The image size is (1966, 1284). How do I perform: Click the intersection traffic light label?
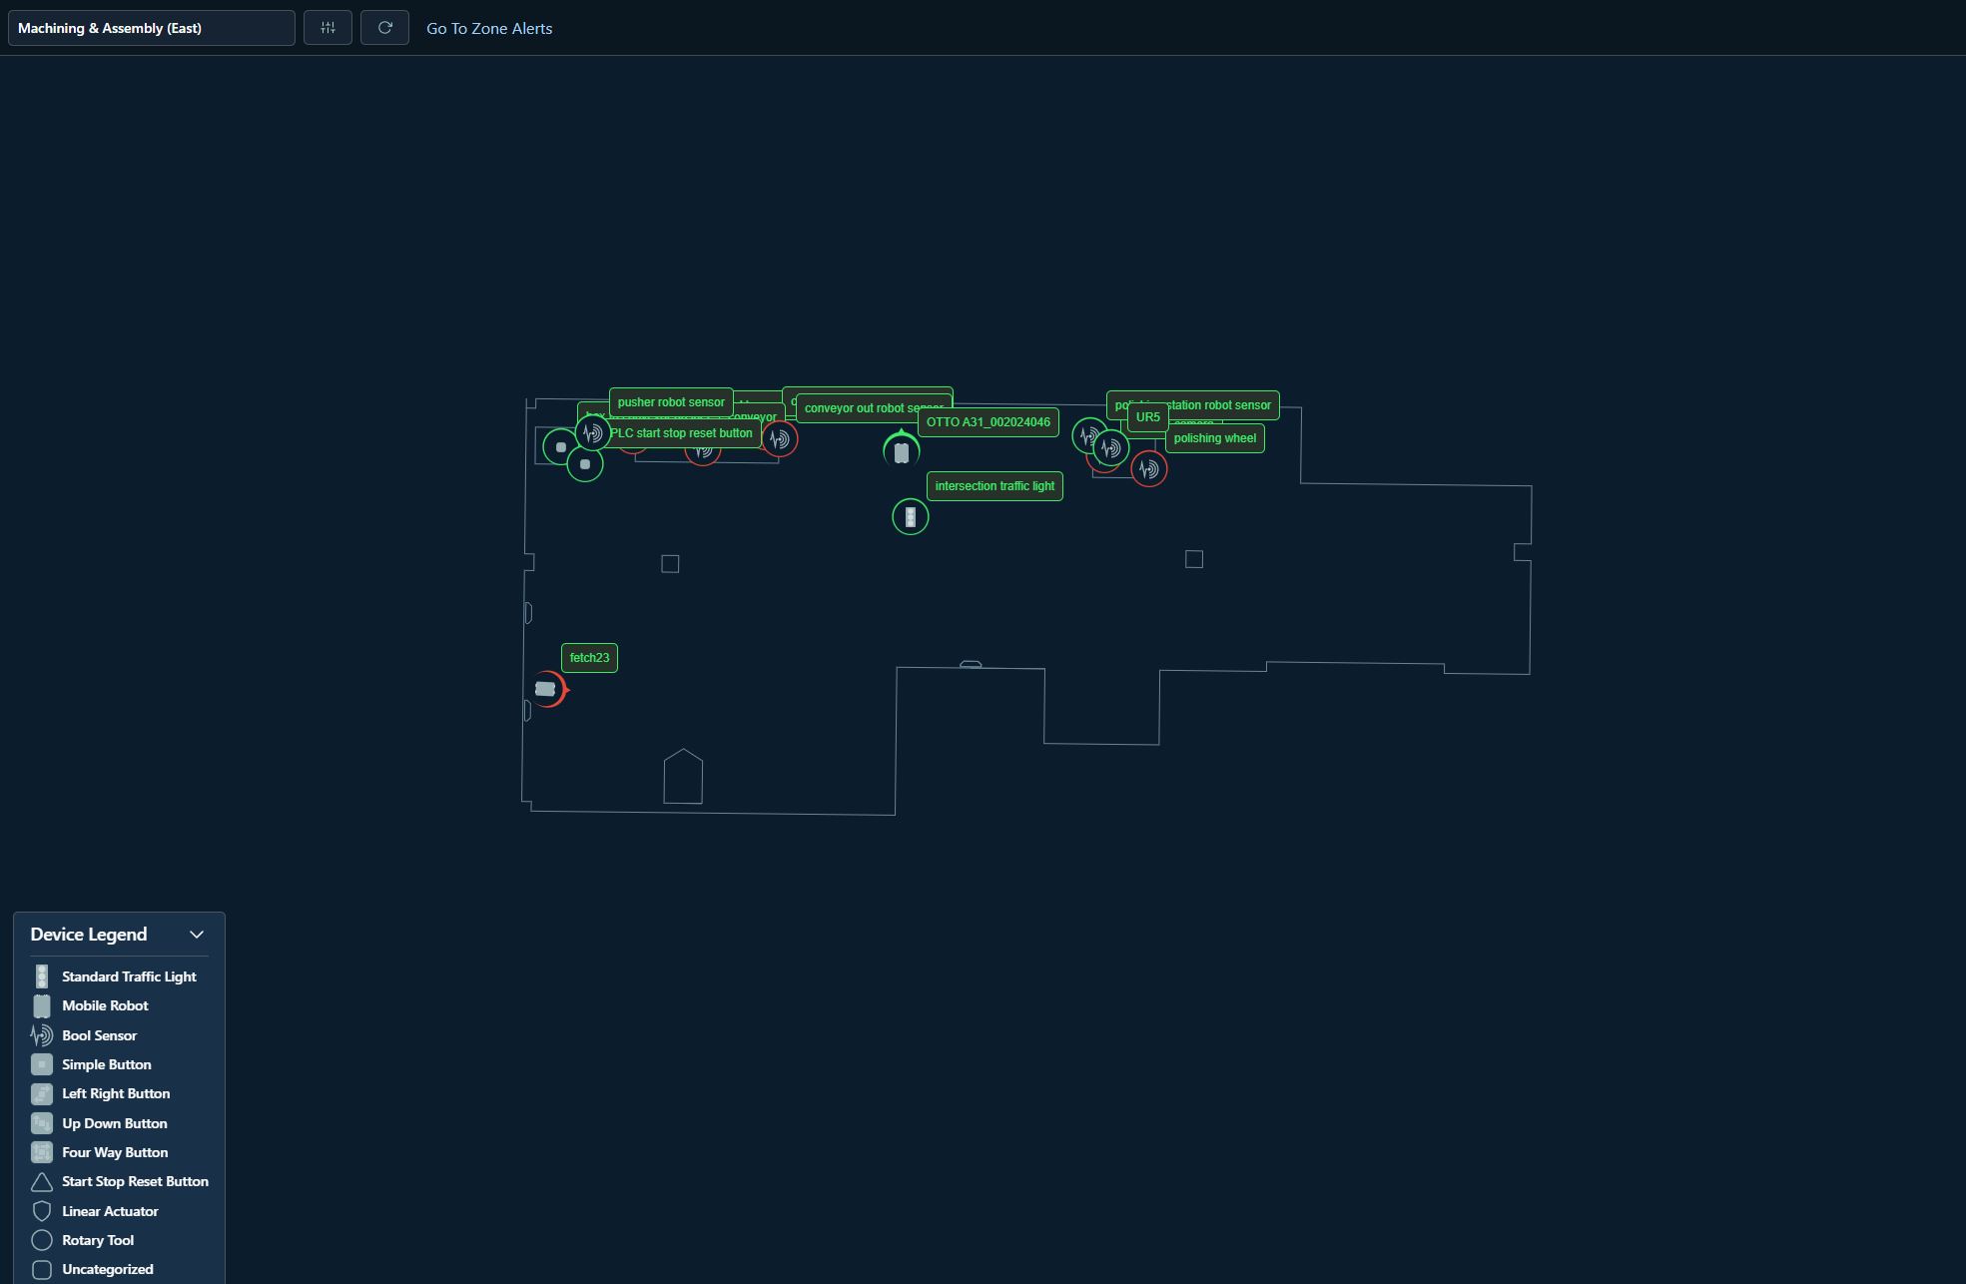click(x=994, y=486)
